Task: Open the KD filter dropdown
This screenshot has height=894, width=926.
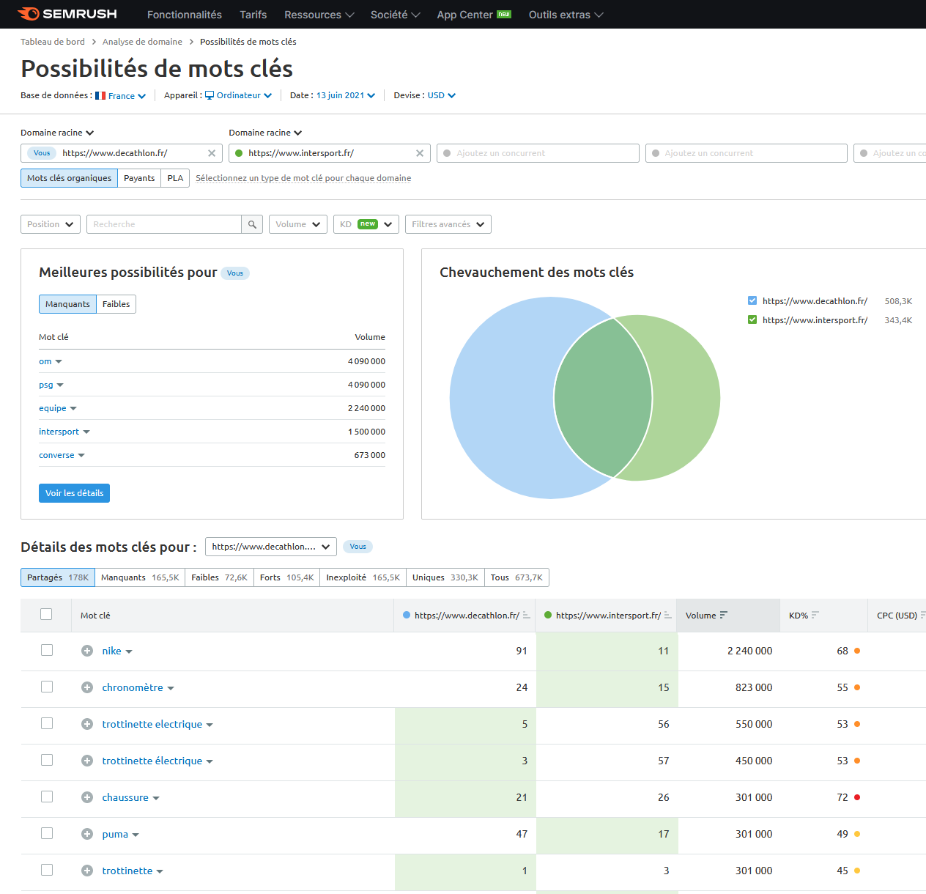Action: [x=366, y=224]
